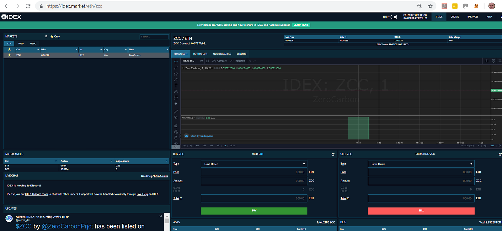Unstar the ZCC market row
This screenshot has height=231, width=502.
(9, 55)
